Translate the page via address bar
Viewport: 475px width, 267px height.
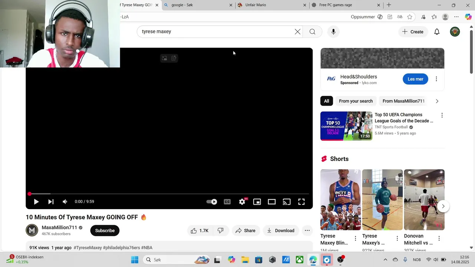400,17
